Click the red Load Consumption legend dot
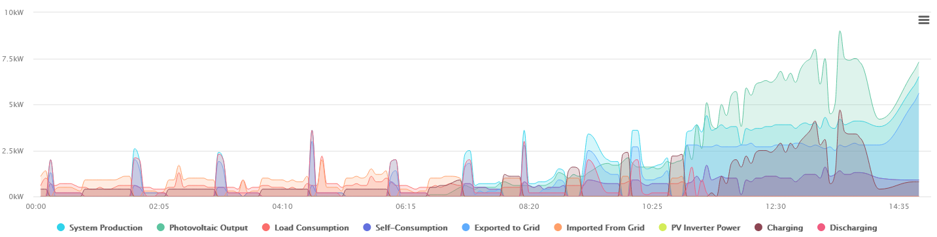Screen dimensions: 937x237 pos(265,228)
